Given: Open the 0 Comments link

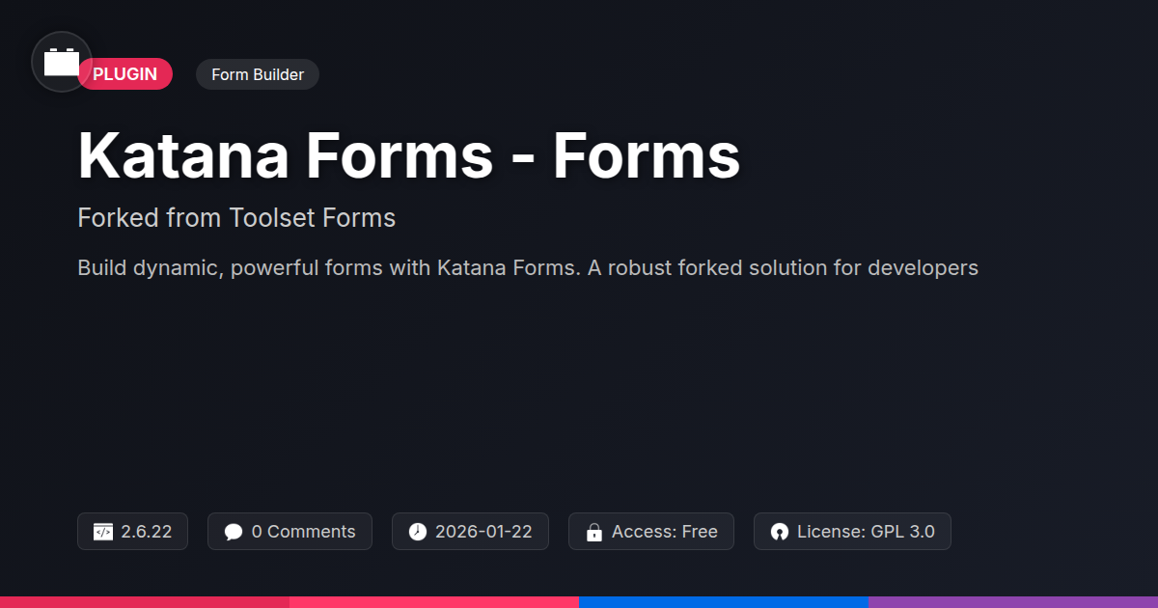Looking at the screenshot, I should (x=303, y=532).
